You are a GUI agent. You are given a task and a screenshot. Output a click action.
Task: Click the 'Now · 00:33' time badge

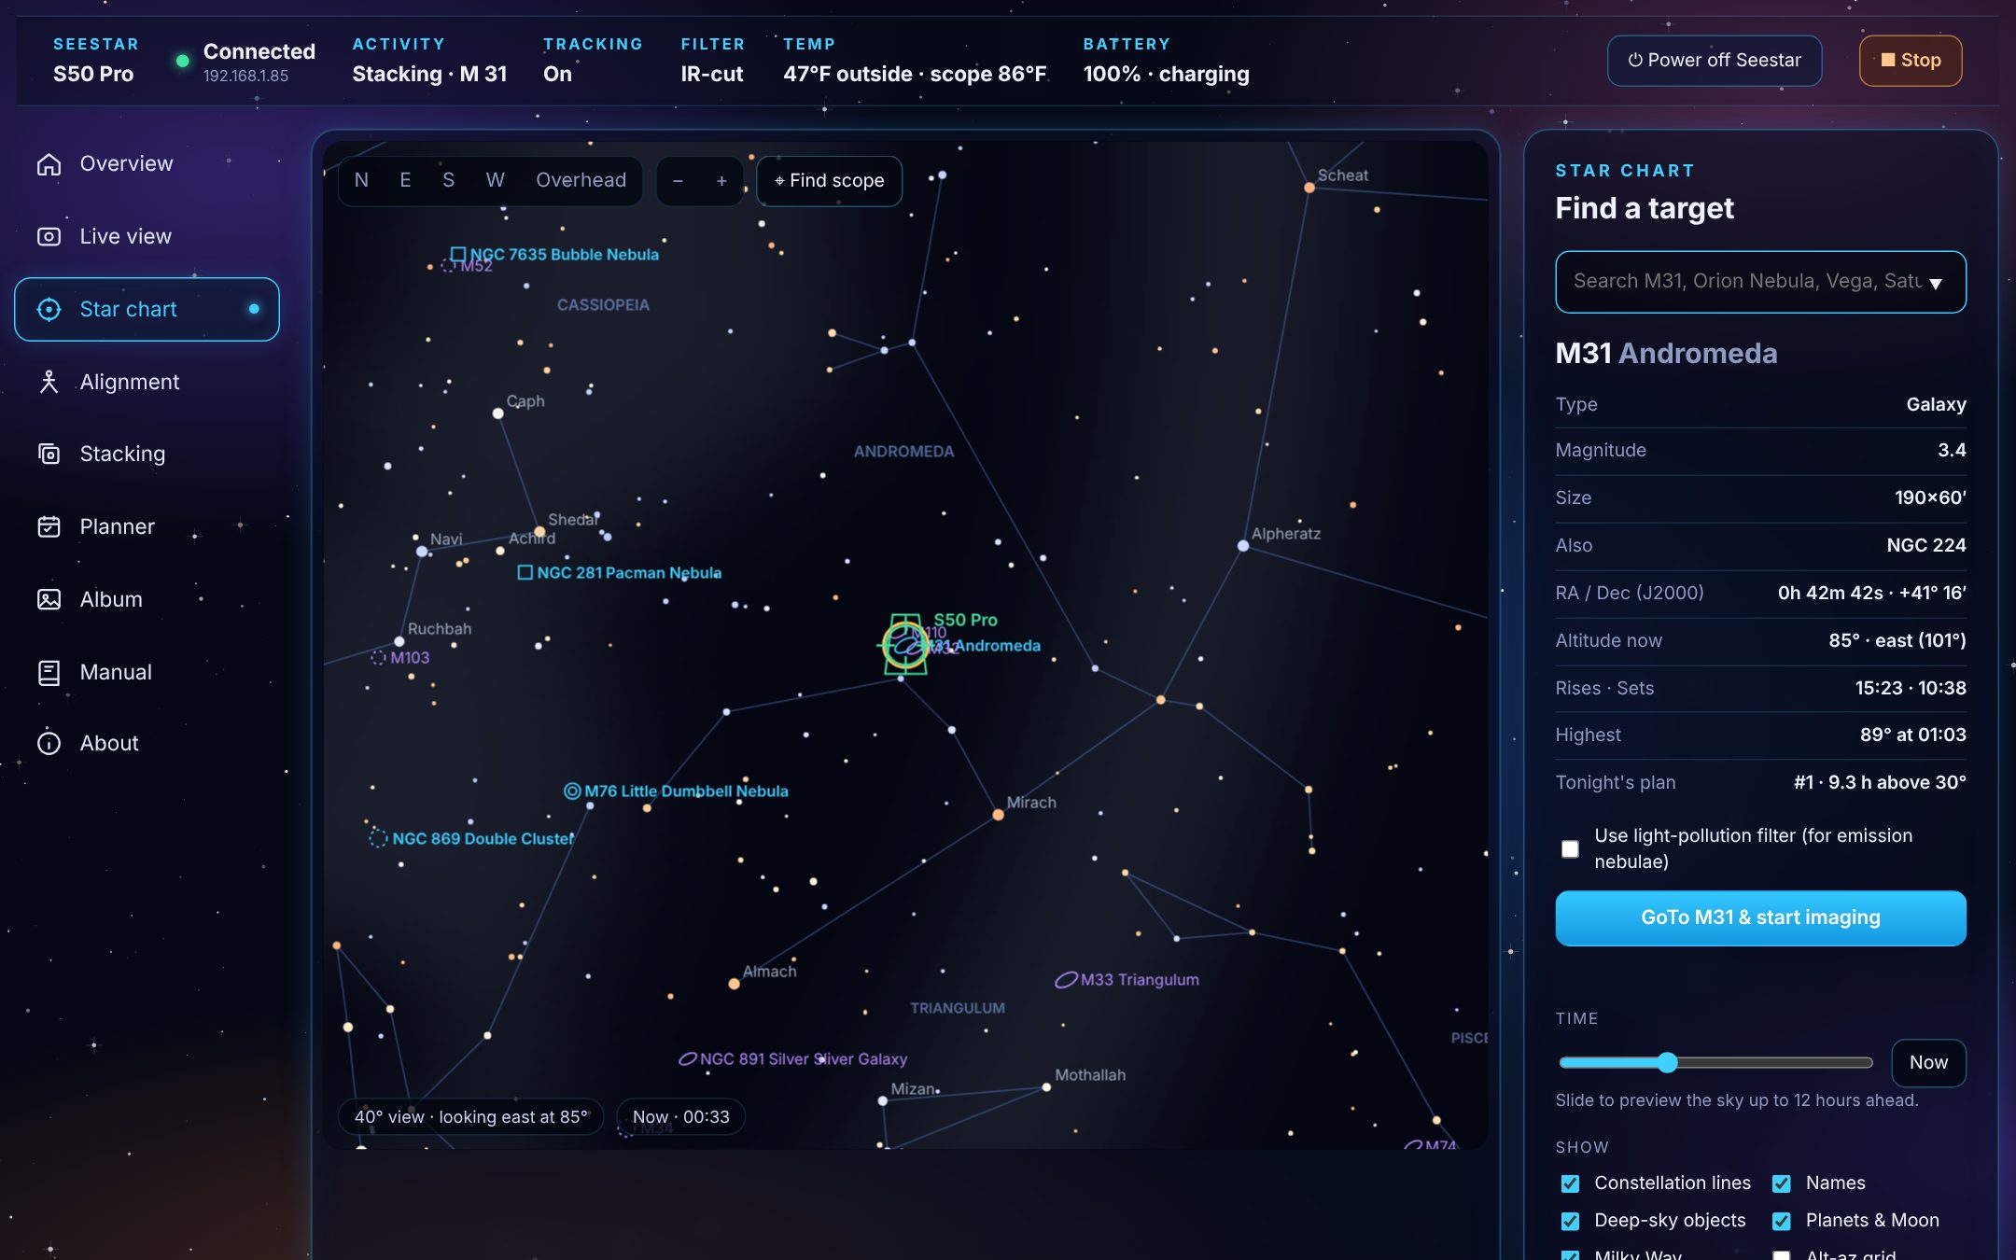coord(680,1116)
